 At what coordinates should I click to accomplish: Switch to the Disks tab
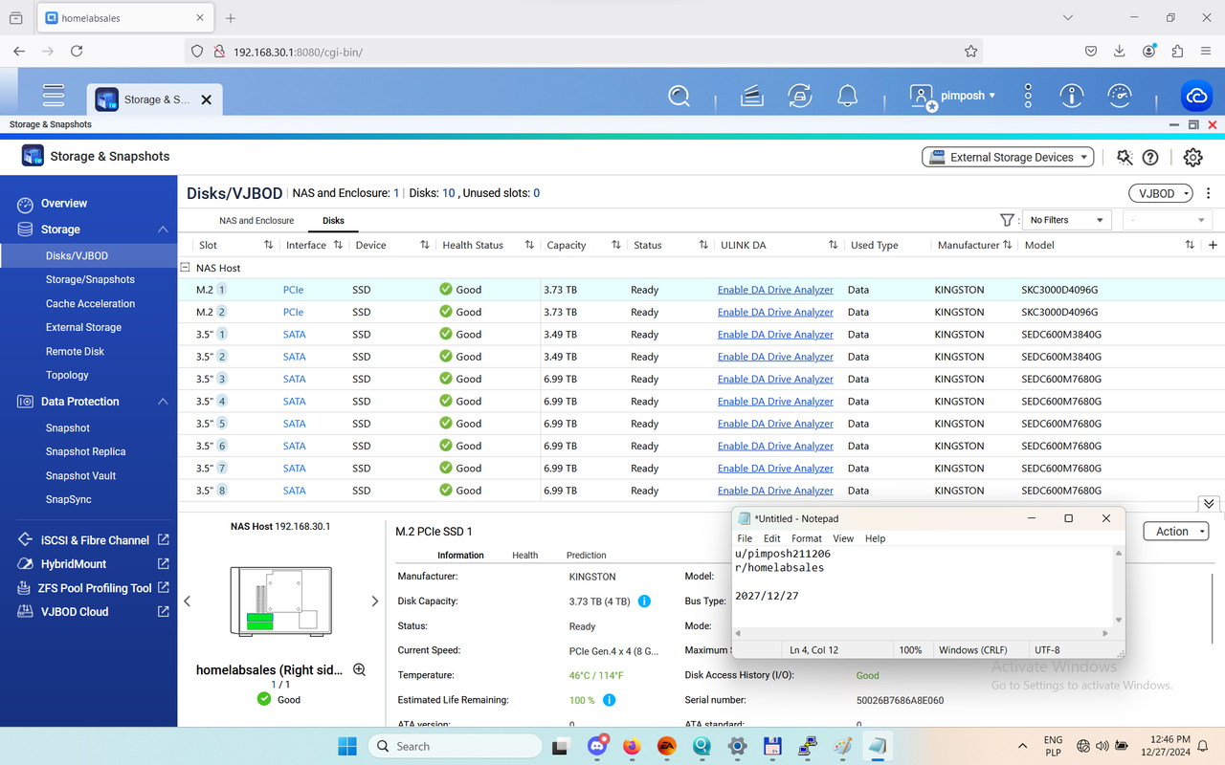point(333,220)
